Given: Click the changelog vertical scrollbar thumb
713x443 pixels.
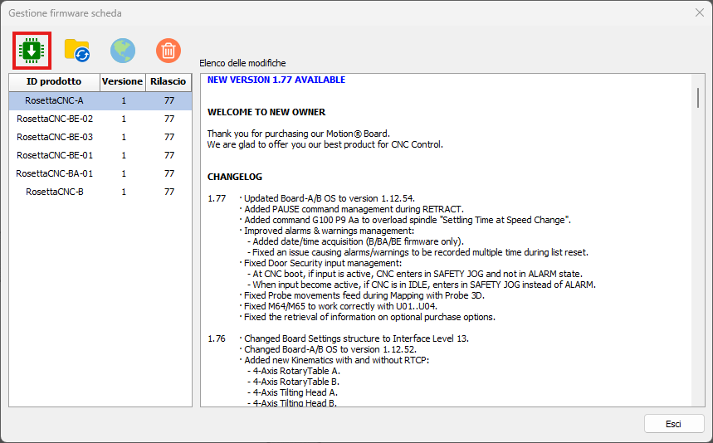Looking at the screenshot, I should pos(697,96).
